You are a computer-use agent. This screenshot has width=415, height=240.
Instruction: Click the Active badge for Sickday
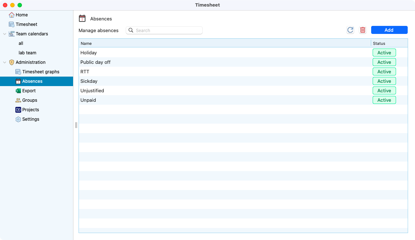tap(384, 81)
